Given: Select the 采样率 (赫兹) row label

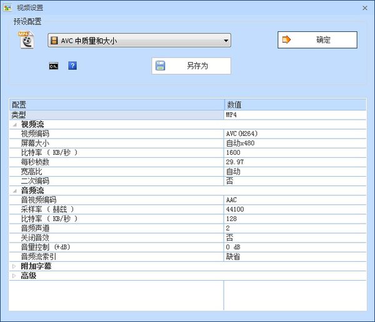Looking at the screenshot, I should pos(47,209).
